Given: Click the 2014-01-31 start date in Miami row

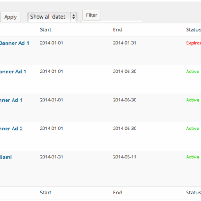Looking at the screenshot, I should [51, 157].
